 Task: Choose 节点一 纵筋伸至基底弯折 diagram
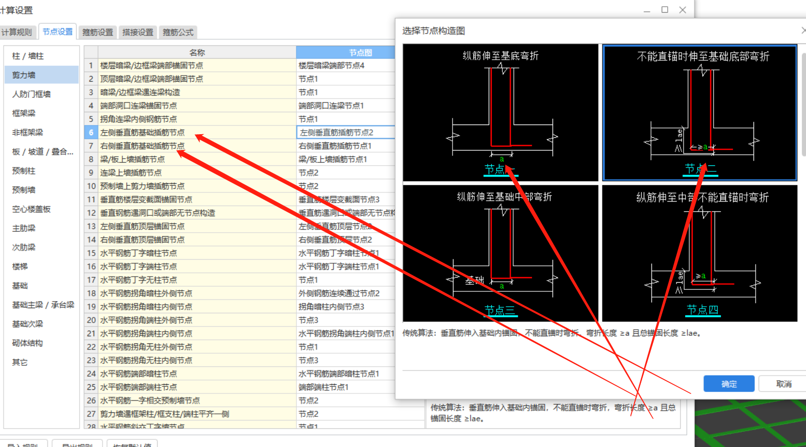(500, 112)
